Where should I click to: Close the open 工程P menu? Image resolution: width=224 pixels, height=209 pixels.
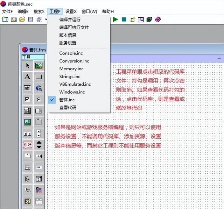pos(55,12)
